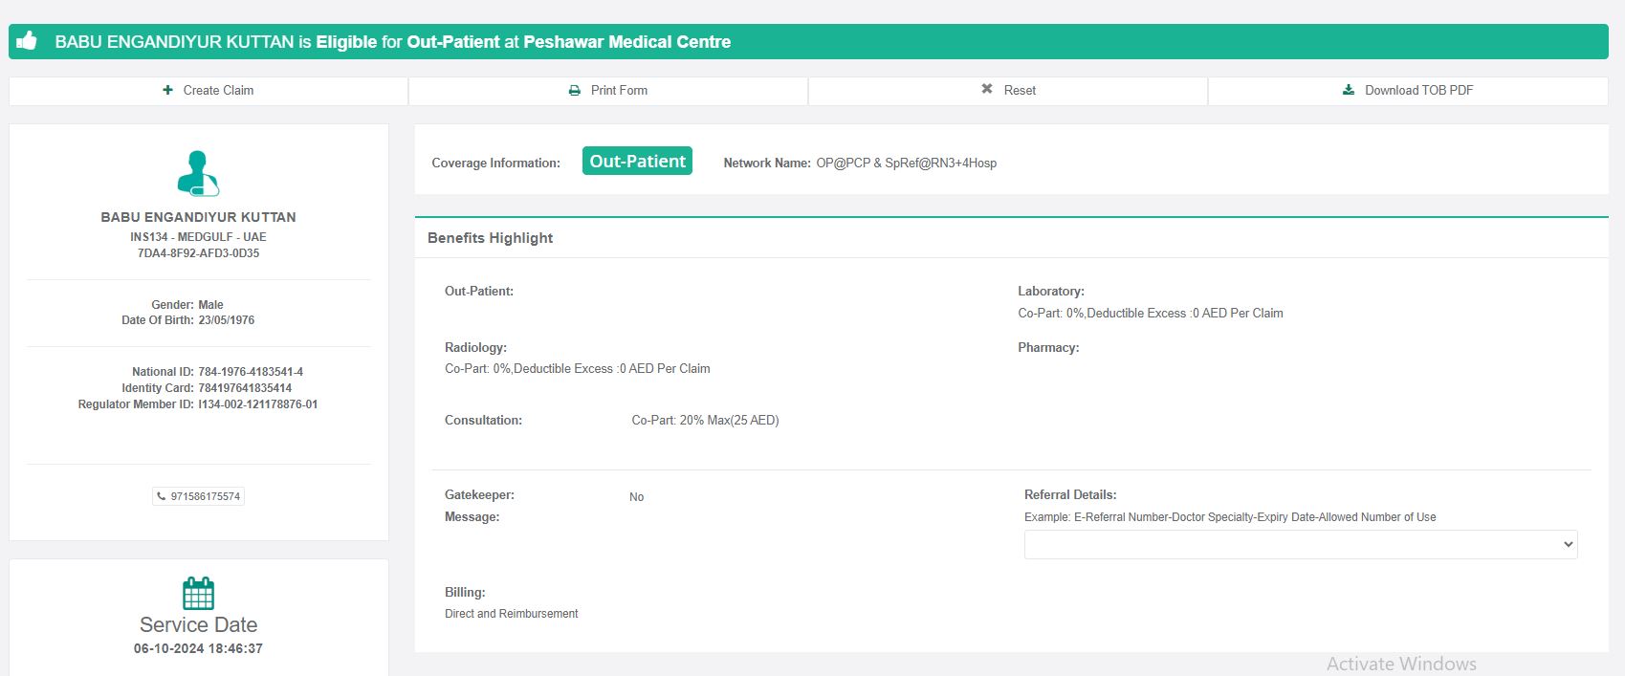Screen dimensions: 1625x676
Task: Click the patient avatar icon
Action: point(198,173)
